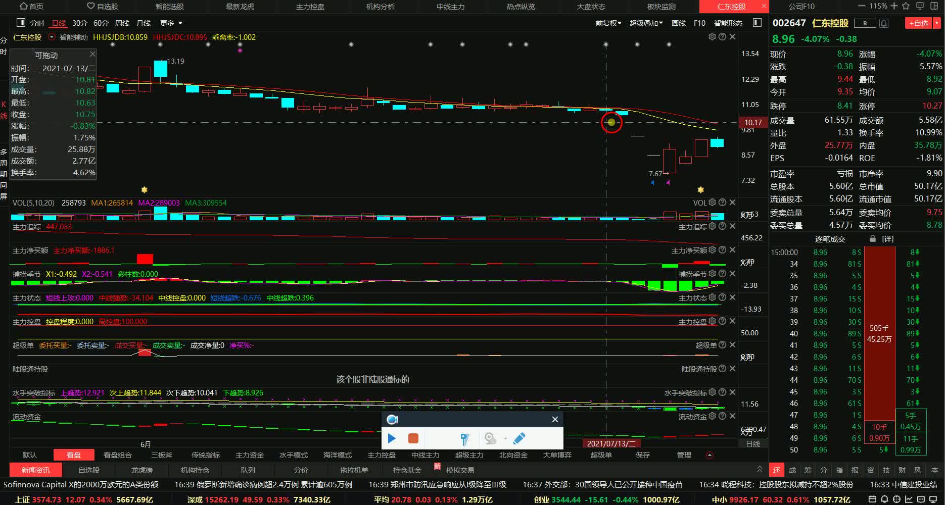Expand the webcam options arrow in the recorder
The image size is (945, 505).
point(505,438)
